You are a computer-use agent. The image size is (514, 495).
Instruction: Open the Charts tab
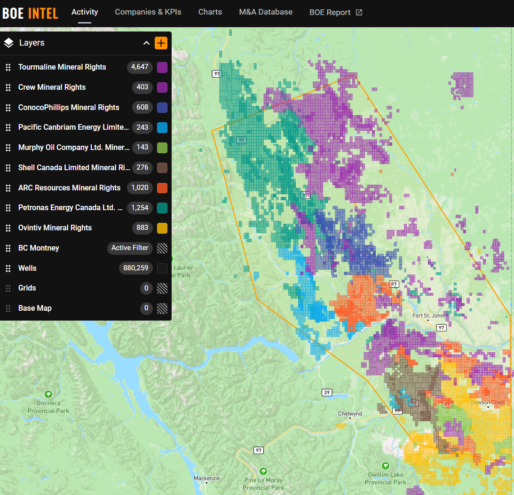click(210, 12)
